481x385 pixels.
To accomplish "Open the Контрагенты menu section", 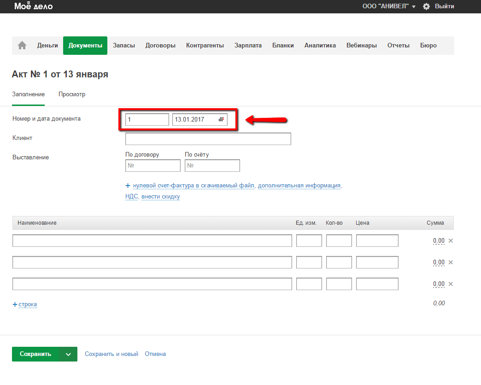I will (x=205, y=46).
